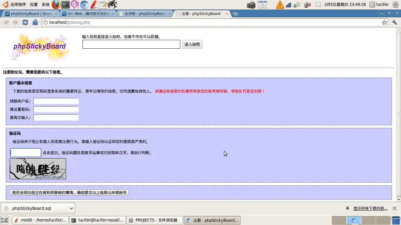Viewport: 401px width, 225px height.
Task: Switch to the Q+ Web tab
Action: pyautogui.click(x=88, y=14)
